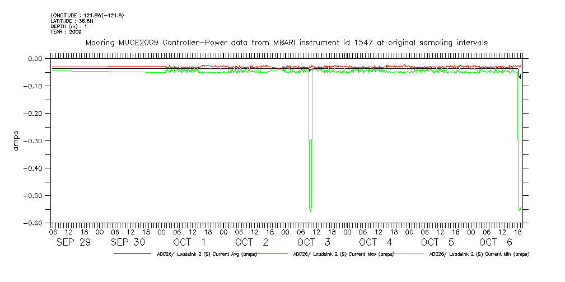The height and width of the screenshot is (282, 565).
Task: Click the bottom of the OCT 3 green spike
Action: 311,210
